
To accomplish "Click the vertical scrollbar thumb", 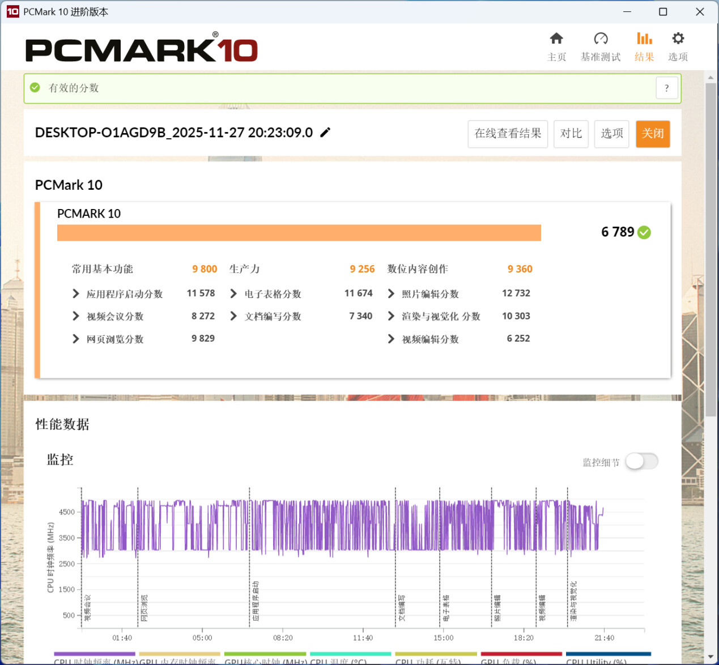I will pos(711,249).
